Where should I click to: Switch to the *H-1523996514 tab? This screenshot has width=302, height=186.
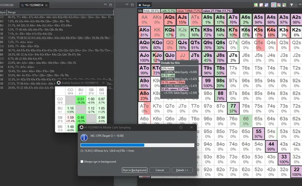(35, 5)
